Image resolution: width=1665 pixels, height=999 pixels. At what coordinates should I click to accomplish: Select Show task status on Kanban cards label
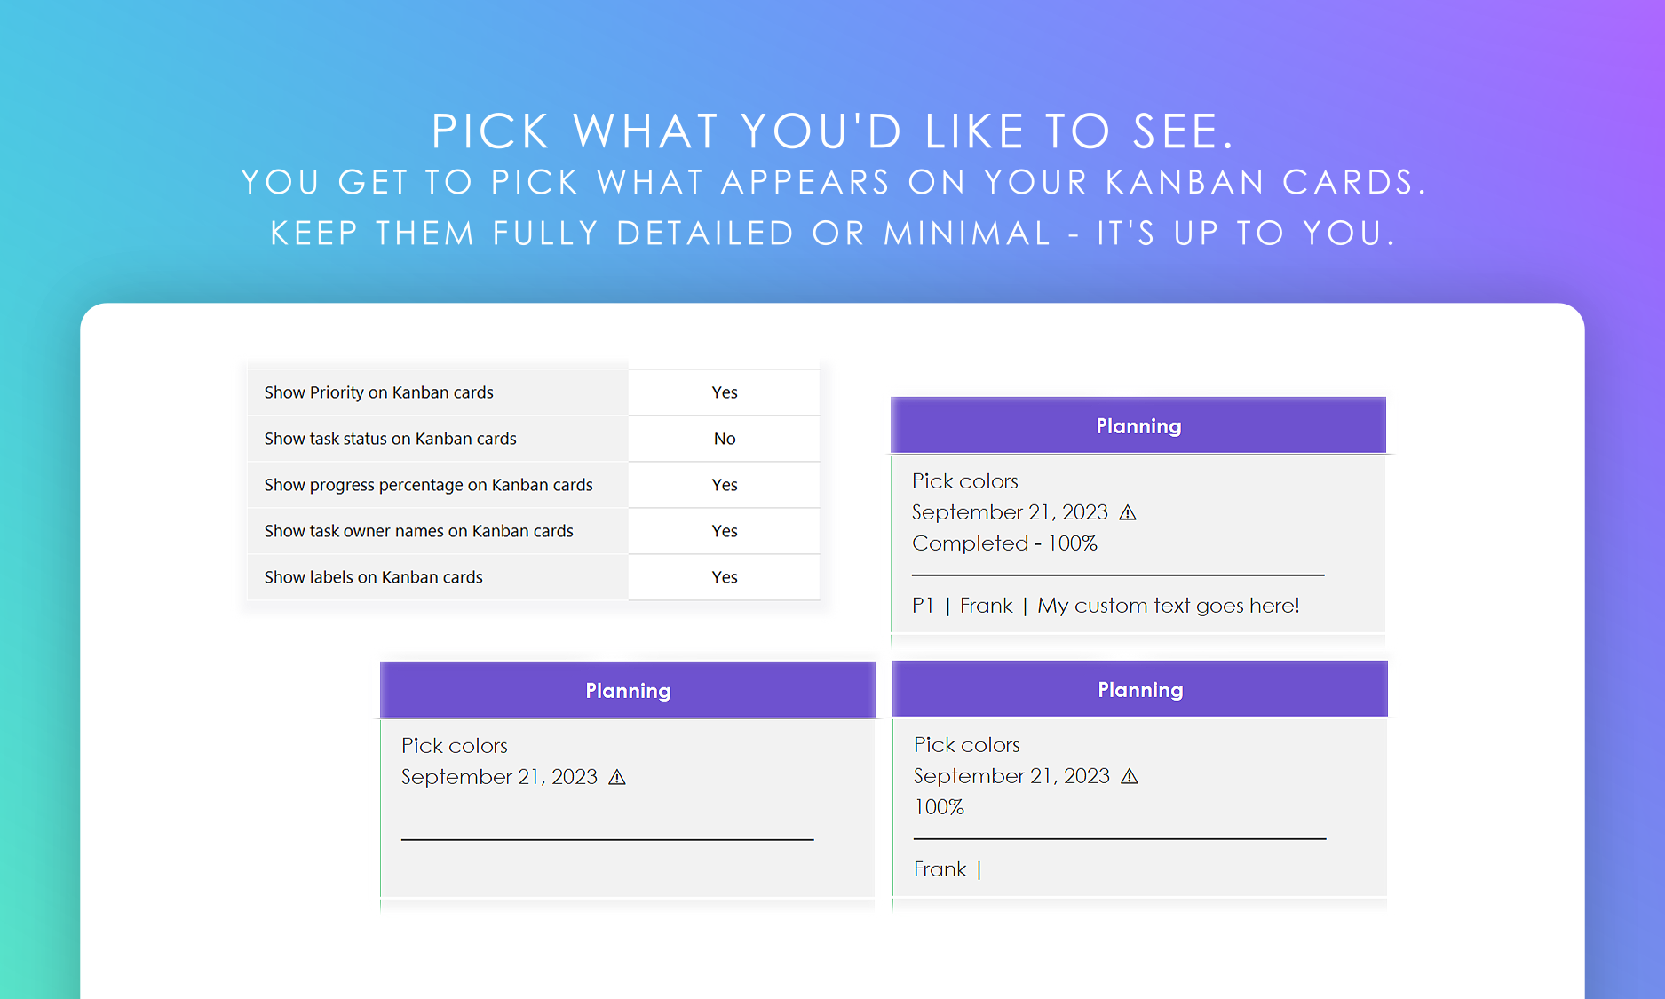coord(390,439)
